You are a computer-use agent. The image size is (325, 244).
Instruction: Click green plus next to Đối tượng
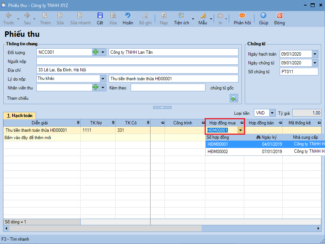click(96, 52)
